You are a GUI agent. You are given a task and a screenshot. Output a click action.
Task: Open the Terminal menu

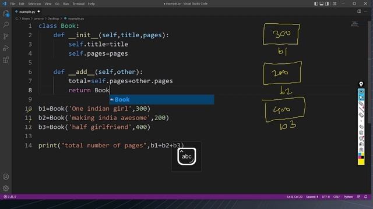click(79, 4)
